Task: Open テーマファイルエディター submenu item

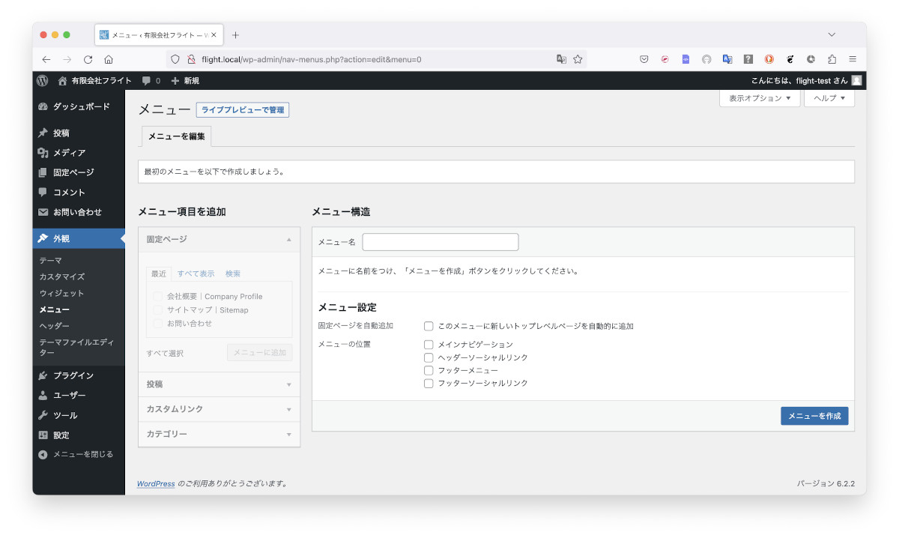Action: tap(76, 348)
